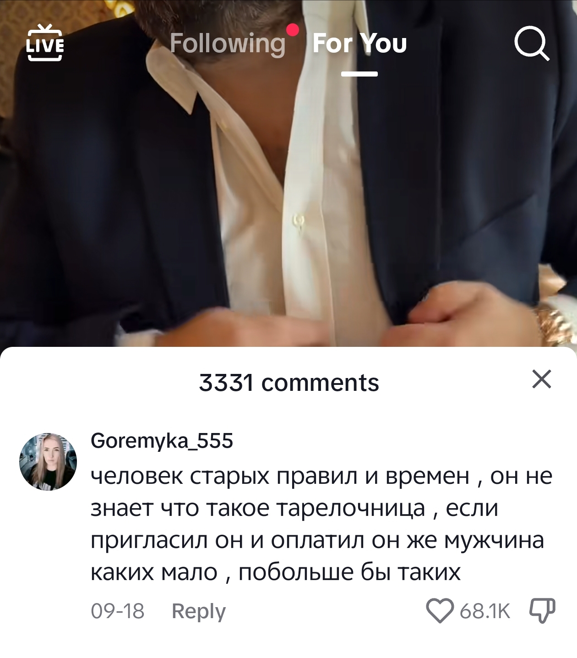Image resolution: width=577 pixels, height=658 pixels.
Task: Select the For You tab
Action: pos(359,44)
